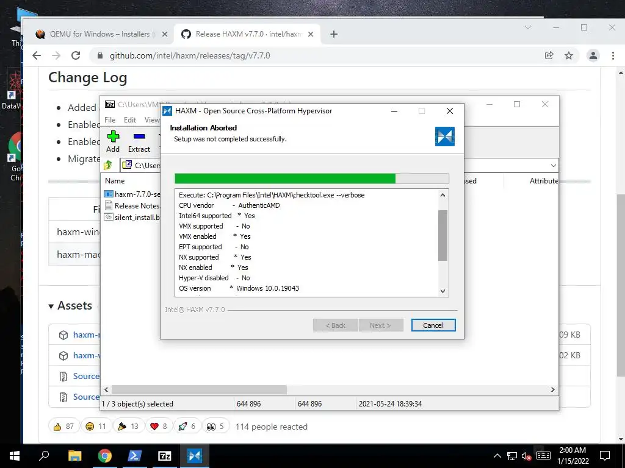Close the Release HAXM v7.7.0 tab
Screen dimensions: 625x468
(311, 34)
